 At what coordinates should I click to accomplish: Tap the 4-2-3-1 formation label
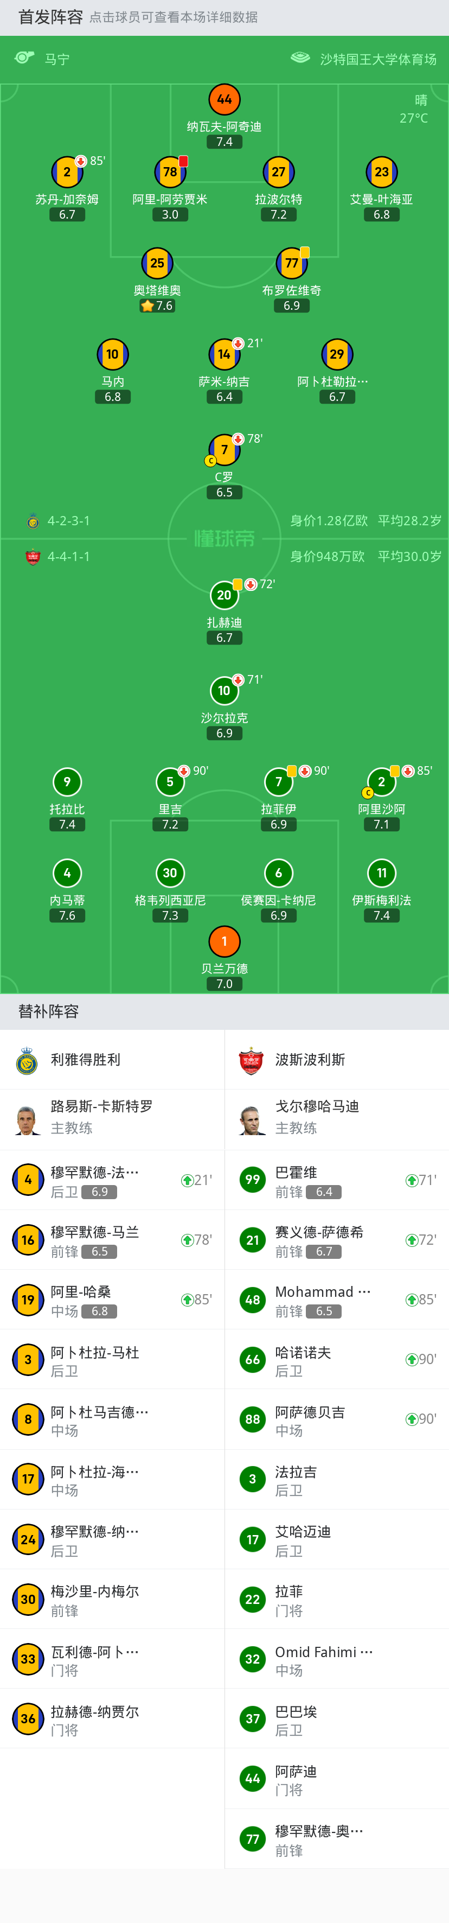point(69,521)
